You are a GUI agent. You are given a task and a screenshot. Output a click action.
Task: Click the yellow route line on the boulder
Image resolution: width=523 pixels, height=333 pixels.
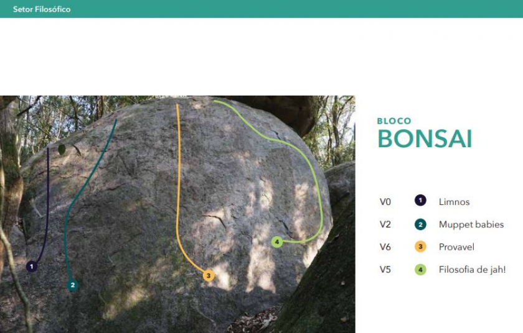coord(178,186)
